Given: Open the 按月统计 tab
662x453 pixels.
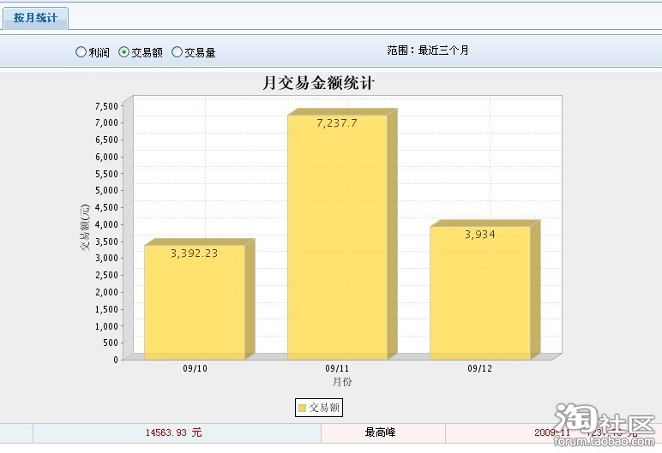Looking at the screenshot, I should click(x=35, y=18).
